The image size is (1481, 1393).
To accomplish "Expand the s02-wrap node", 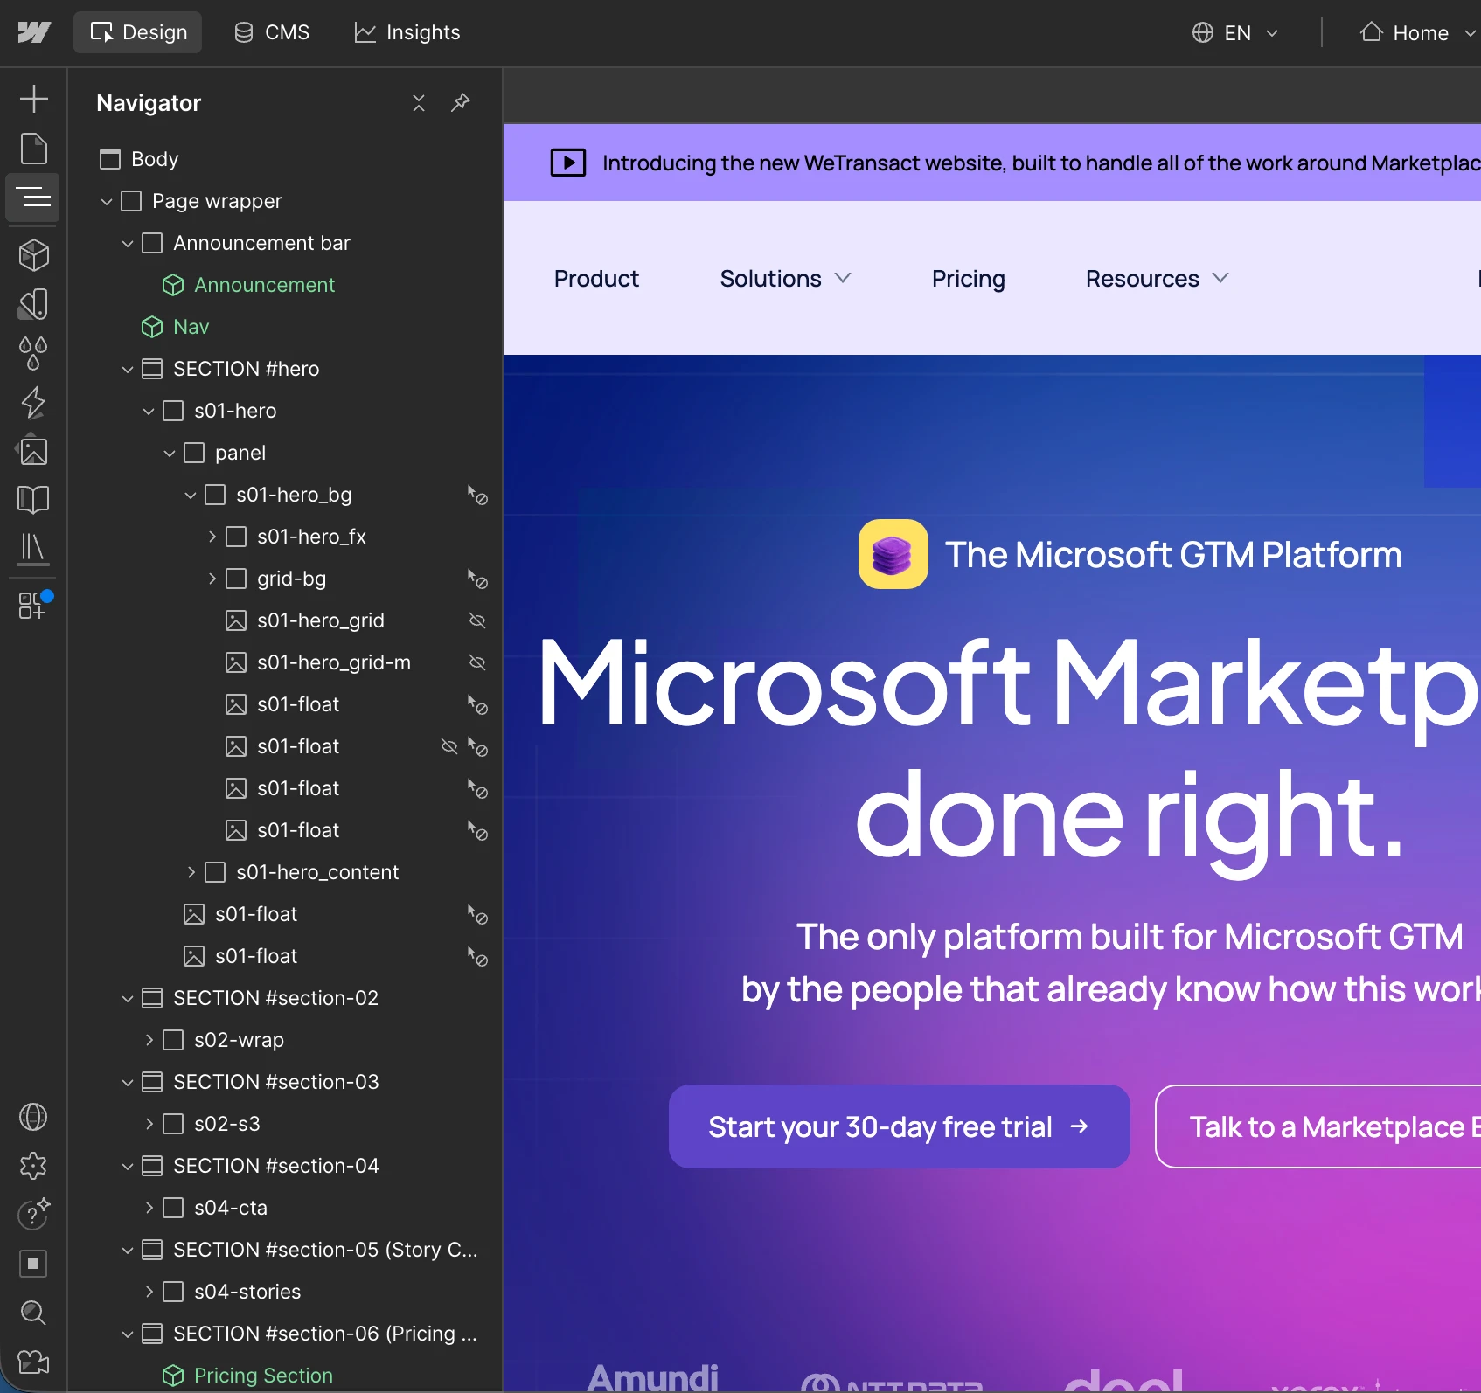I will (149, 1040).
